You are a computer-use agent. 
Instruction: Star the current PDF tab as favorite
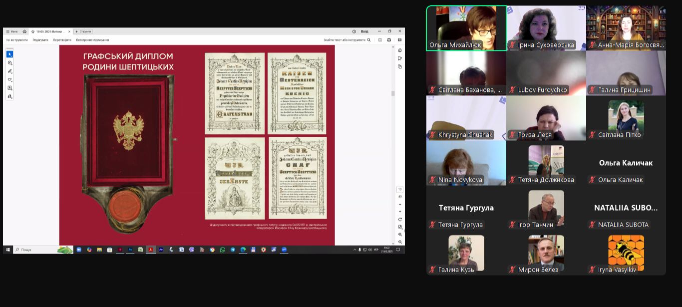tap(33, 31)
